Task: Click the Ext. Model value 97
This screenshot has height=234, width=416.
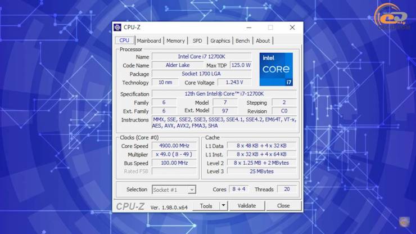Action: click(225, 111)
